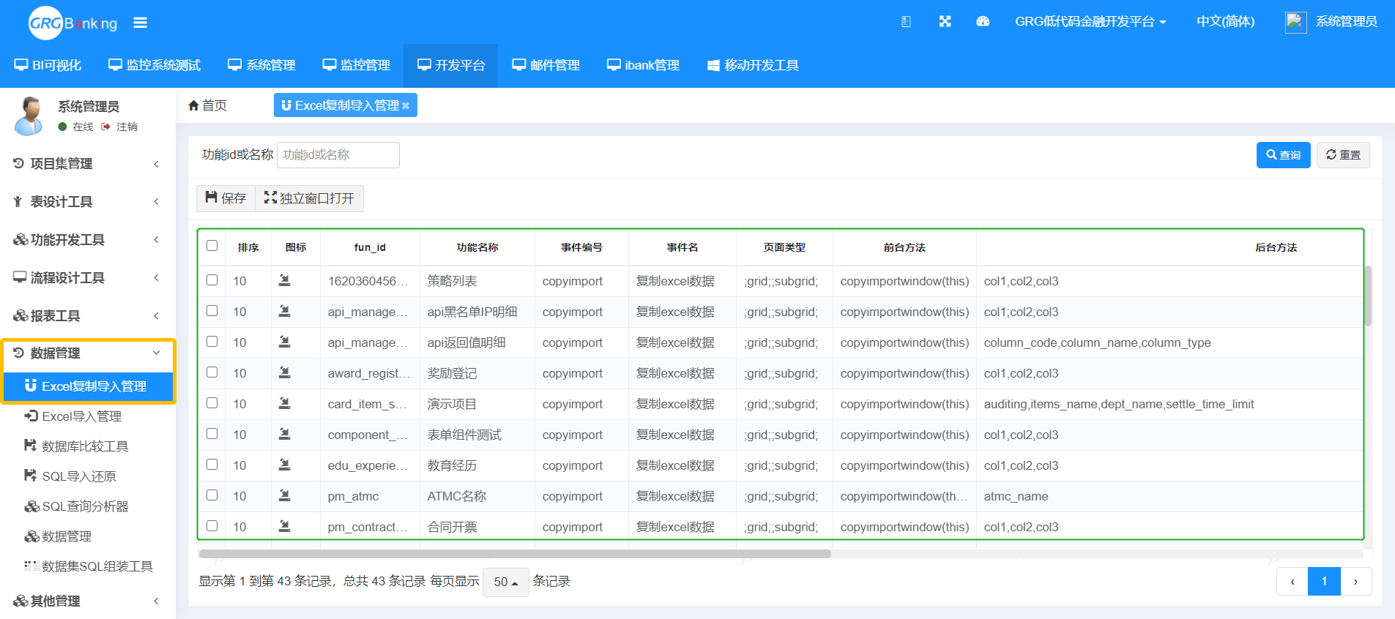This screenshot has height=619, width=1395.
Task: Check the ATMC名称 row checkbox
Action: (212, 495)
